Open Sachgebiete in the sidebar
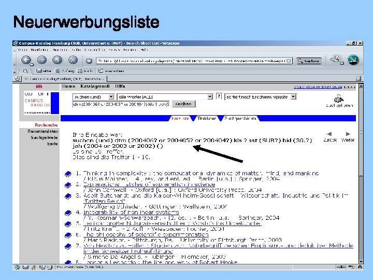This screenshot has width=373, height=280. point(44,137)
